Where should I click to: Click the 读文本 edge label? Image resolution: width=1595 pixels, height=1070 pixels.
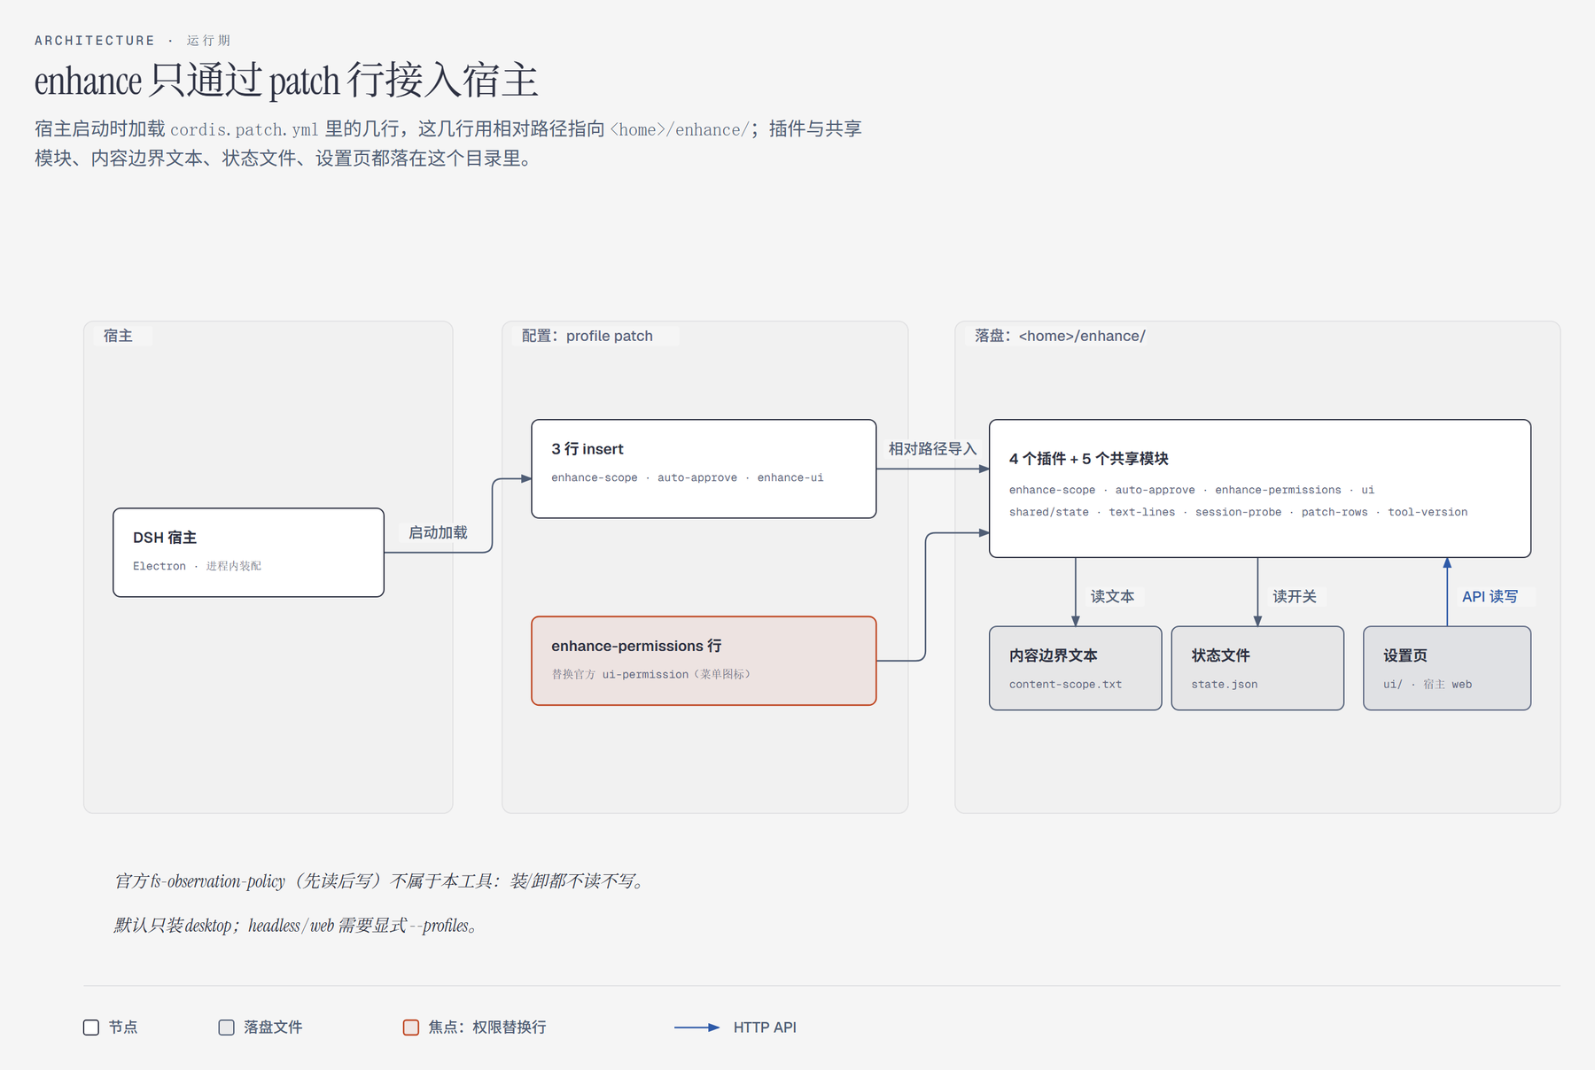pos(1112,596)
